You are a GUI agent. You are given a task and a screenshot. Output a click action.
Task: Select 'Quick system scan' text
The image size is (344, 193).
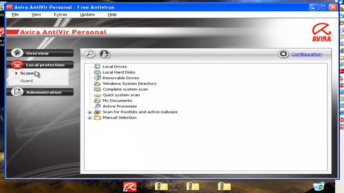pyautogui.click(x=121, y=95)
